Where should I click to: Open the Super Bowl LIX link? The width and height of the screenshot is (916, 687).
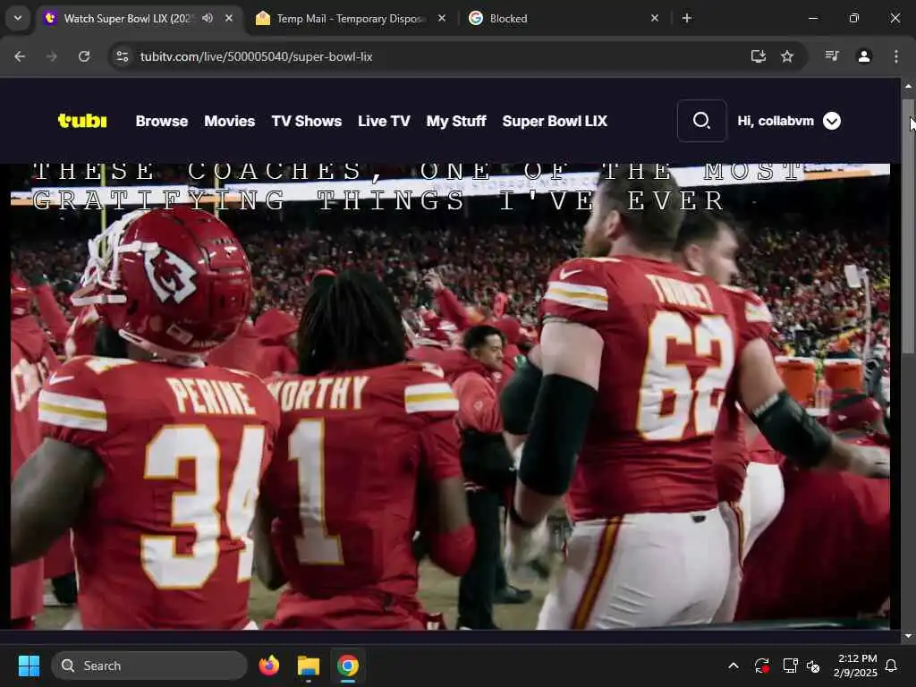pyautogui.click(x=555, y=121)
